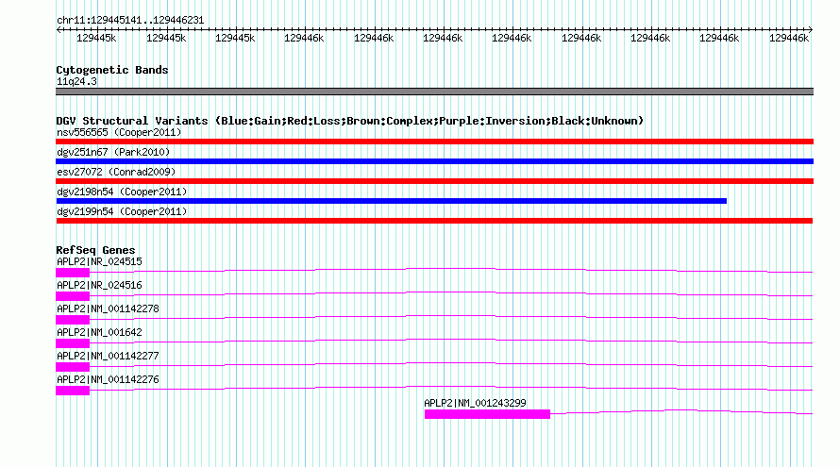Image resolution: width=840 pixels, height=467 pixels.
Task: Click the right arrow end of the ruler
Action: pyautogui.click(x=811, y=30)
